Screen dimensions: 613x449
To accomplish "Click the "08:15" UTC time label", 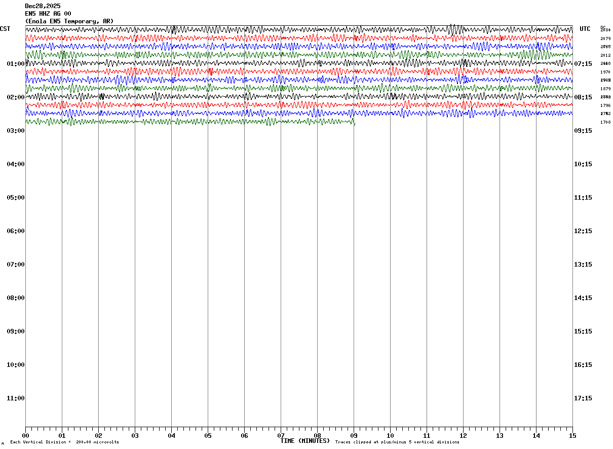I will 583,97.
